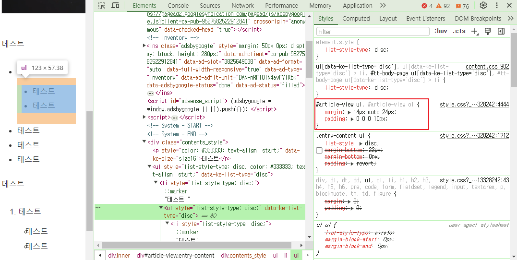Click the Elements tree scrollbar down arrow
Viewport: 517px width, 260px height.
click(309, 237)
